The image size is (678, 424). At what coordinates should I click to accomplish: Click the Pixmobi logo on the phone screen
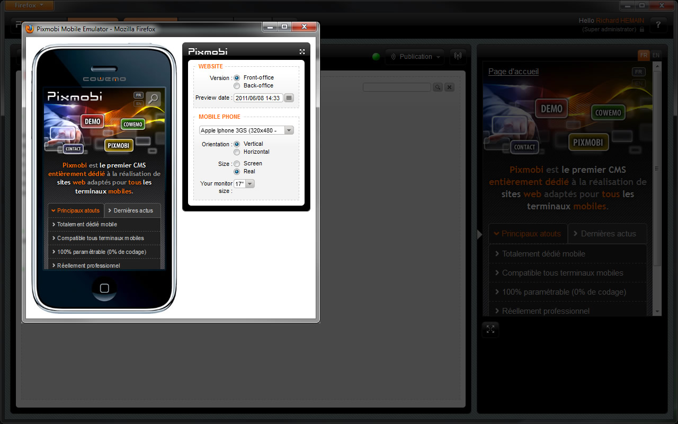[75, 96]
